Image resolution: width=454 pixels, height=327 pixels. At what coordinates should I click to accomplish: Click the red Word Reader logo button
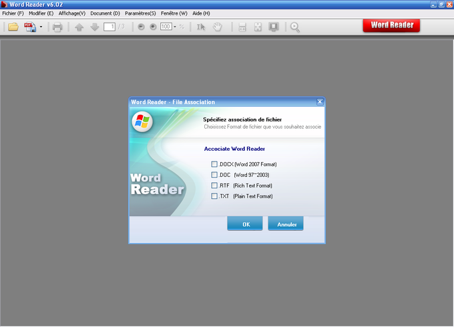pos(391,25)
